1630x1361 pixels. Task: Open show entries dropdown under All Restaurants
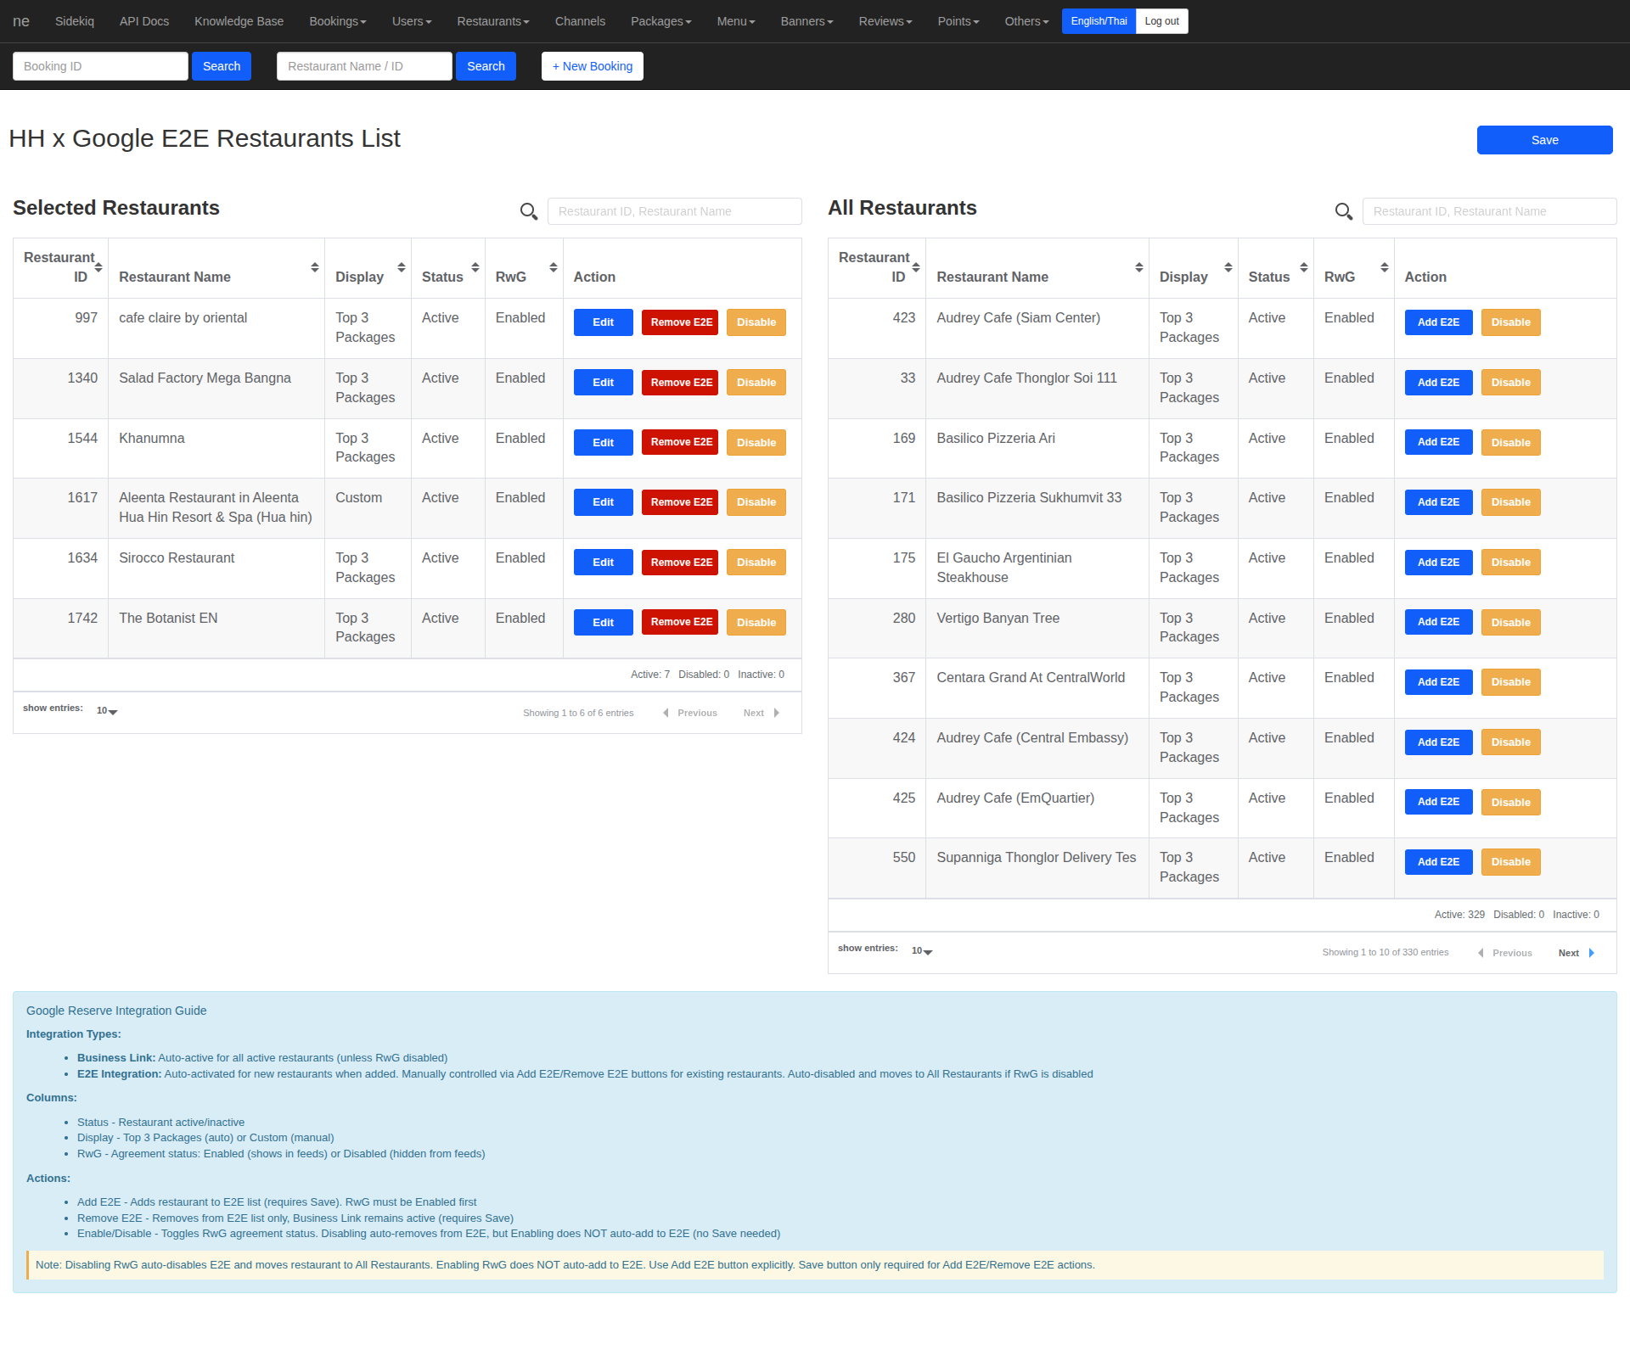click(x=922, y=951)
